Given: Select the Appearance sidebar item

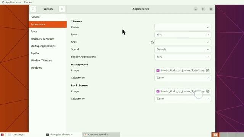Looking at the screenshot, I should coord(48,24).
